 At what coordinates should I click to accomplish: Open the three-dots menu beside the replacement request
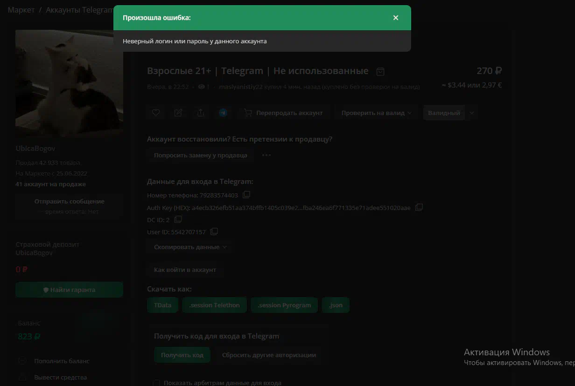point(266,155)
